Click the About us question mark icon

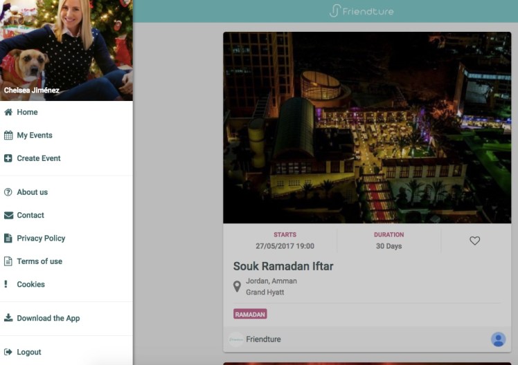click(x=8, y=192)
